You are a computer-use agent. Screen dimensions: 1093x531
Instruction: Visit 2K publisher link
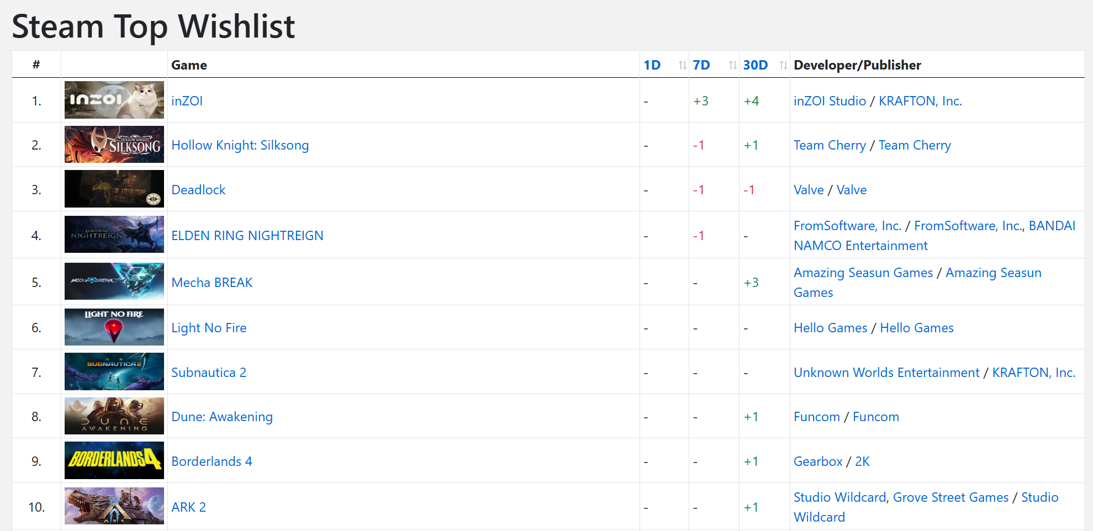(x=862, y=461)
